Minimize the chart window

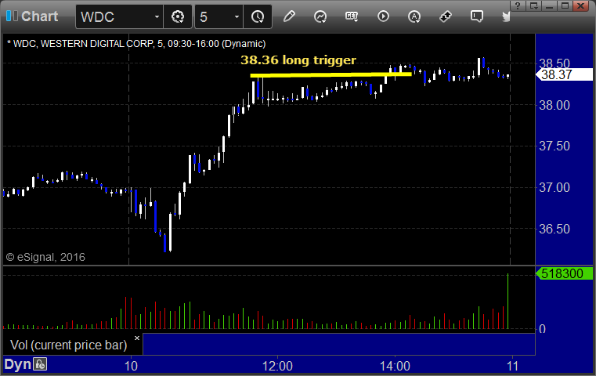coord(549,5)
